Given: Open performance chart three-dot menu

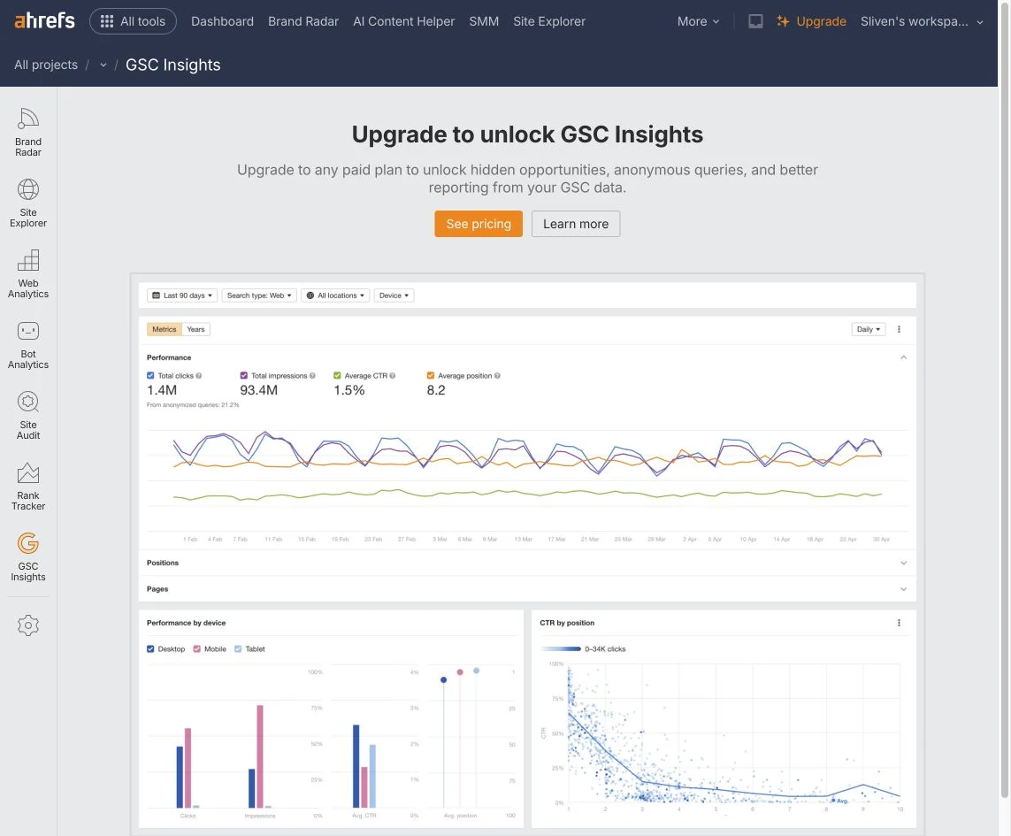Looking at the screenshot, I should pos(899,329).
